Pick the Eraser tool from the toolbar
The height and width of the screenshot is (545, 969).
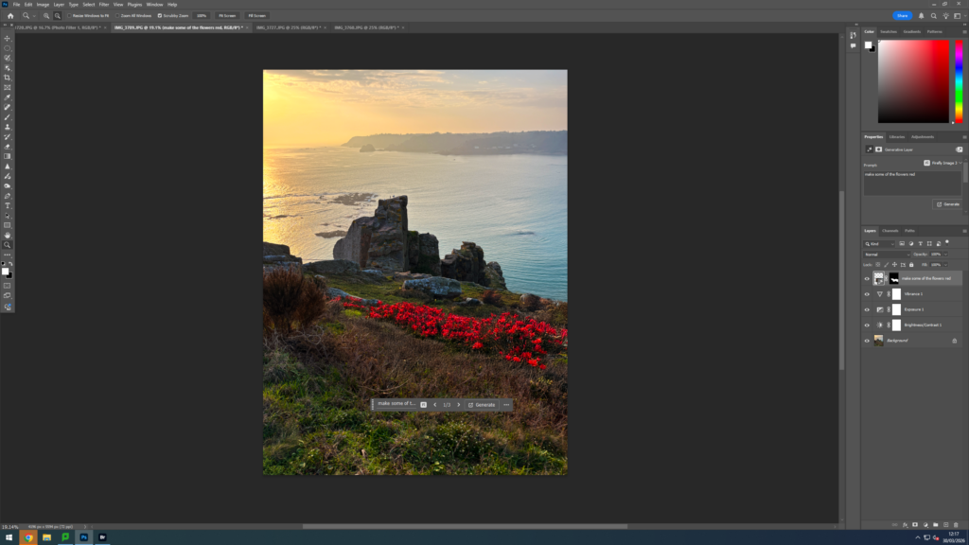(x=8, y=147)
